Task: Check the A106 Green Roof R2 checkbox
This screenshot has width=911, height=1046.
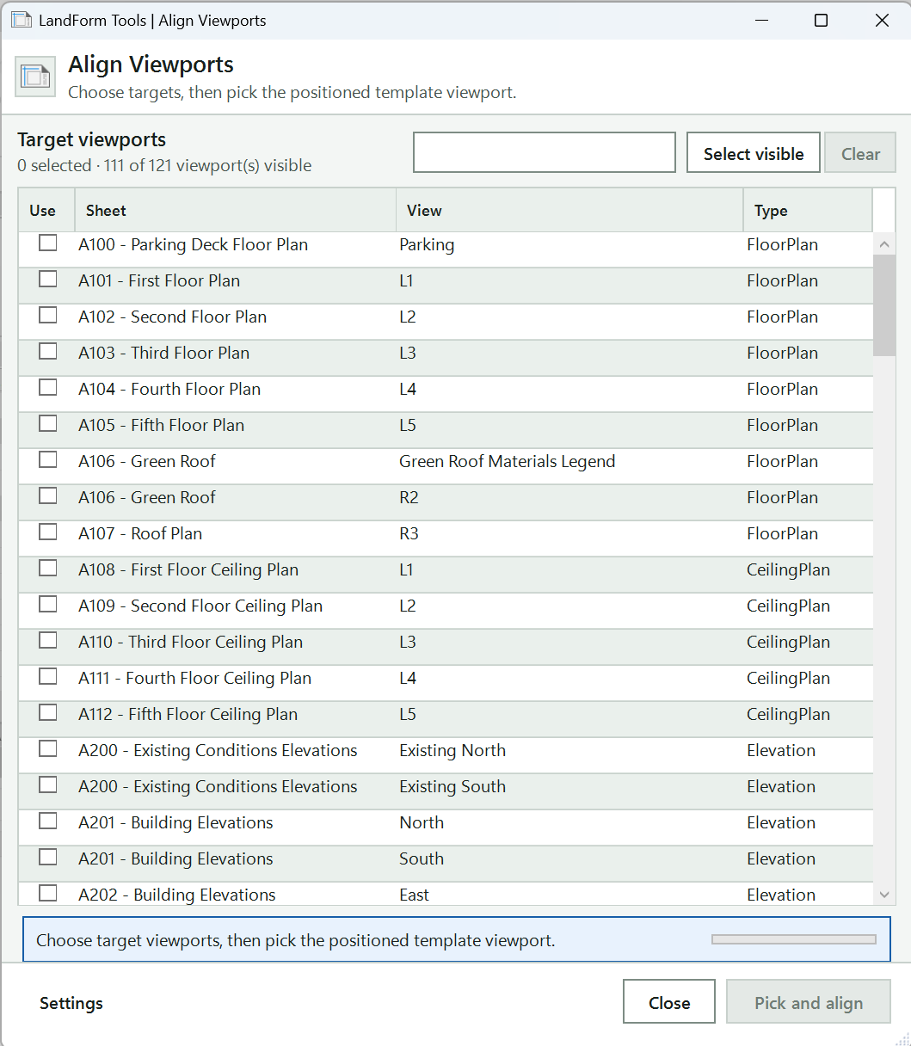Action: (x=48, y=496)
